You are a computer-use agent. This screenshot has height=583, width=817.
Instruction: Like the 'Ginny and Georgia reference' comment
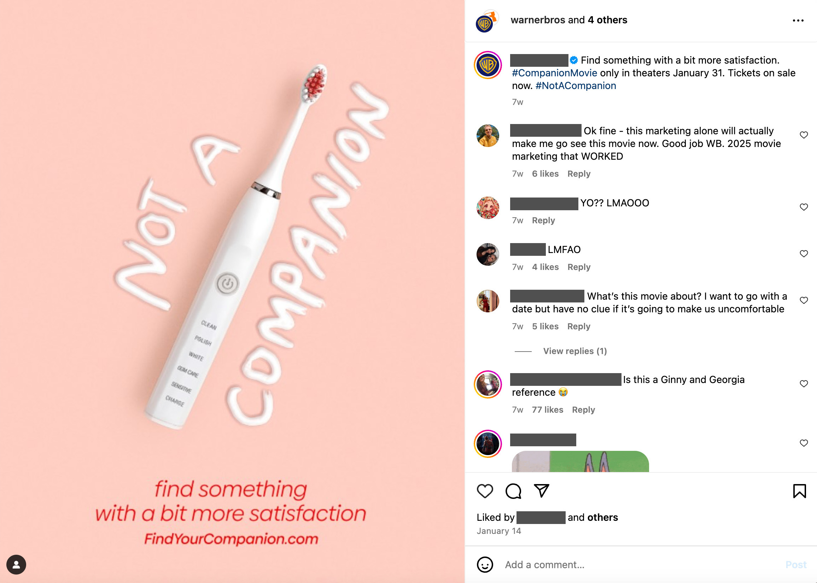804,384
